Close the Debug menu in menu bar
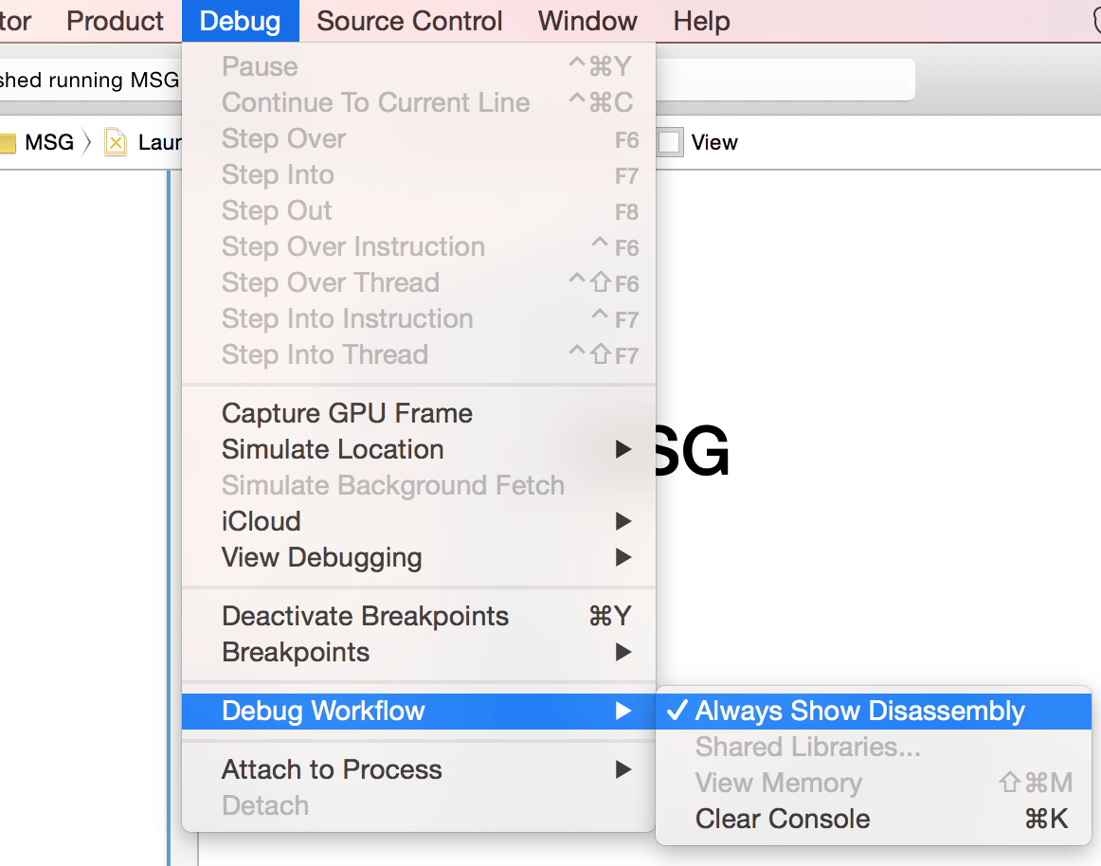 pos(240,21)
